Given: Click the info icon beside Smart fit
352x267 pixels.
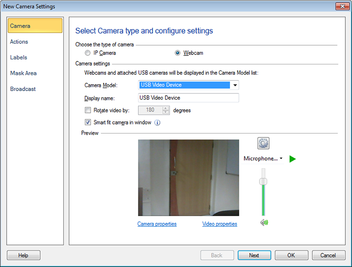Looking at the screenshot, I should click(x=157, y=122).
